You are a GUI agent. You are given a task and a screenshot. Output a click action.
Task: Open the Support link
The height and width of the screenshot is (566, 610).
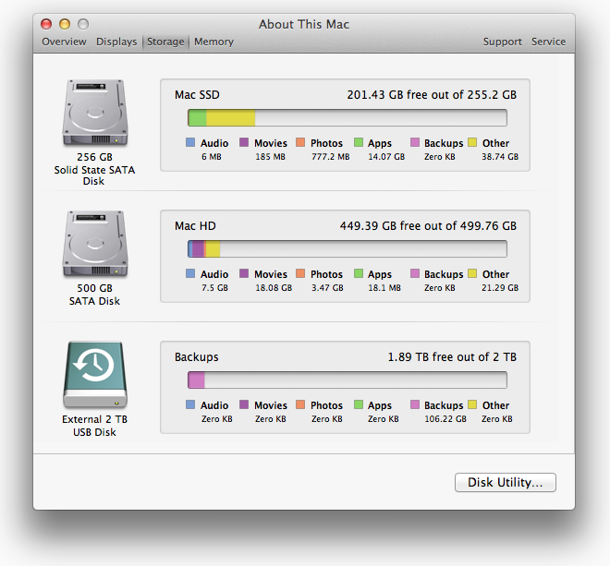[x=502, y=42]
